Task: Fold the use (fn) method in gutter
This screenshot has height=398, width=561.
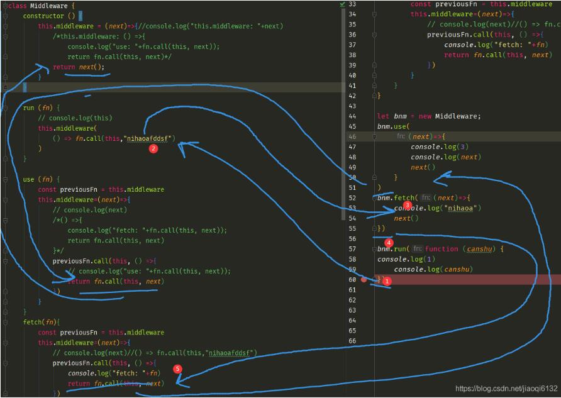Action: [x=5, y=180]
